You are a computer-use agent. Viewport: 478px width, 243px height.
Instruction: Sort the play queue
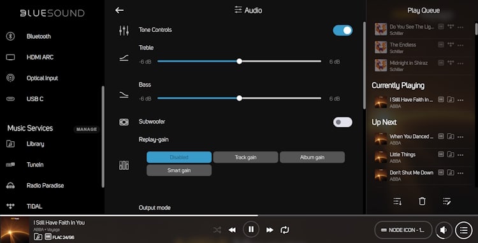coord(398,202)
